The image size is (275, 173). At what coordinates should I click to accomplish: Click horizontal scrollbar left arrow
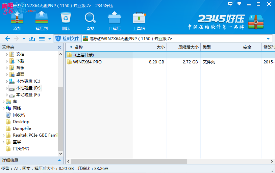coord(68,161)
